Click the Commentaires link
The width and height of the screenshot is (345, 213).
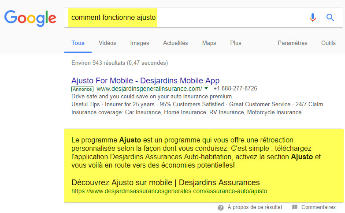coord(319,207)
